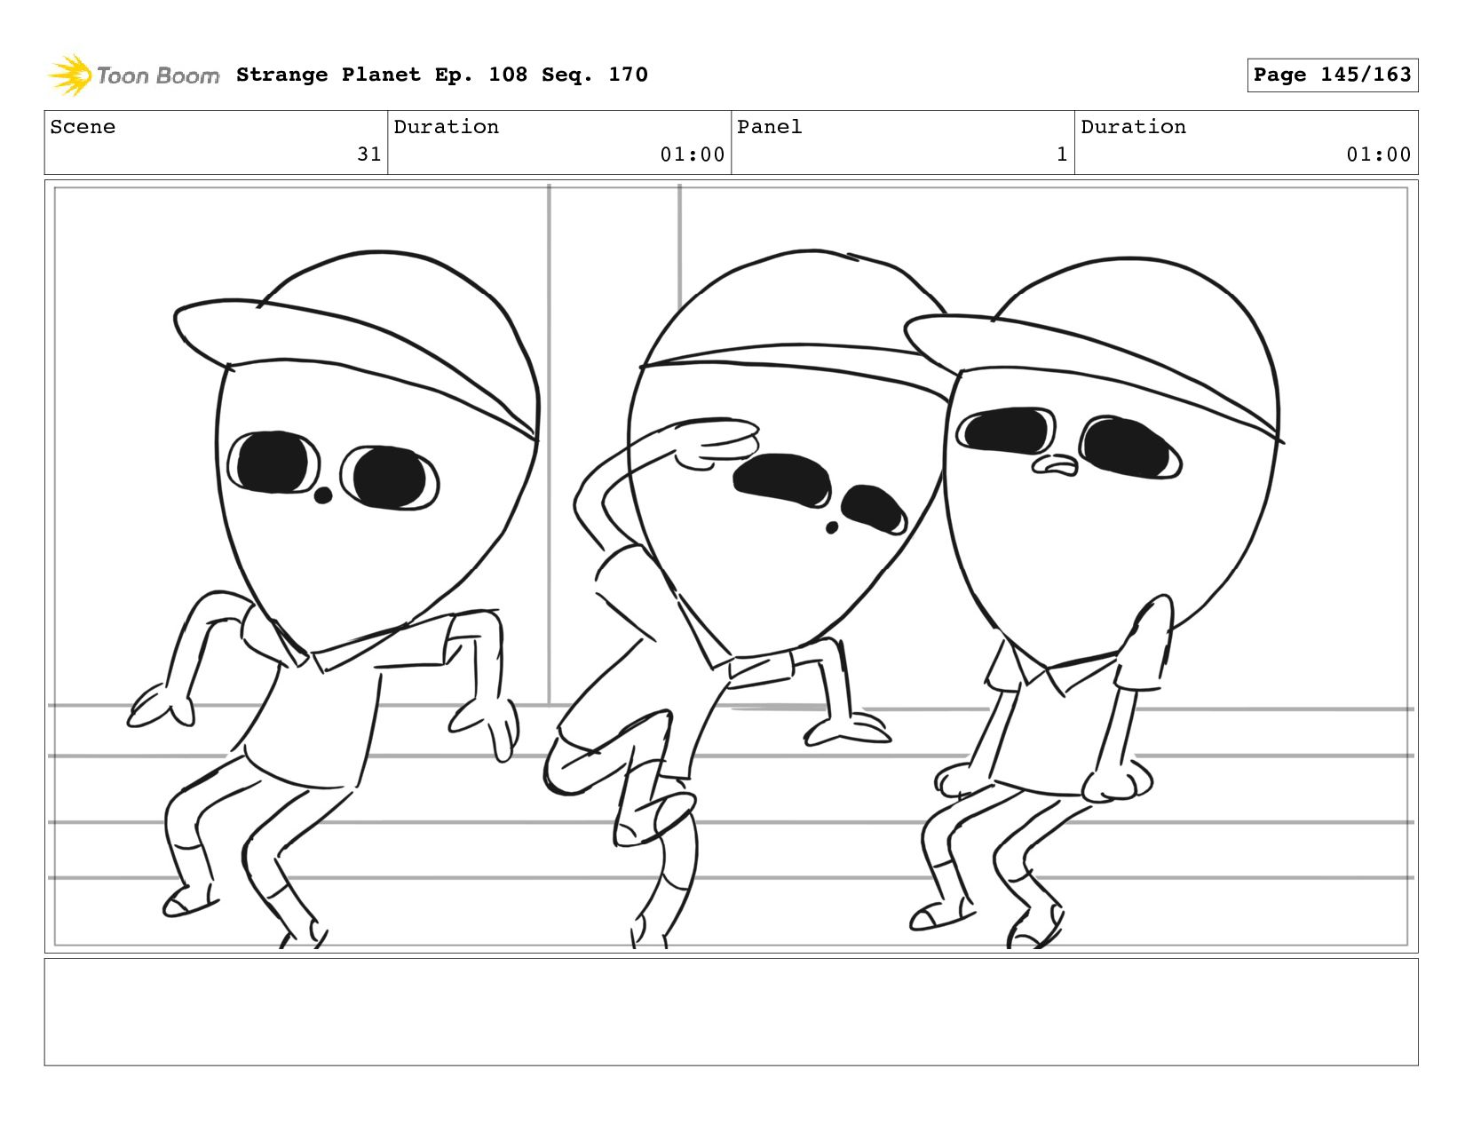This screenshot has width=1465, height=1132.
Task: Click the Toon Boom logo
Action: click(x=133, y=75)
